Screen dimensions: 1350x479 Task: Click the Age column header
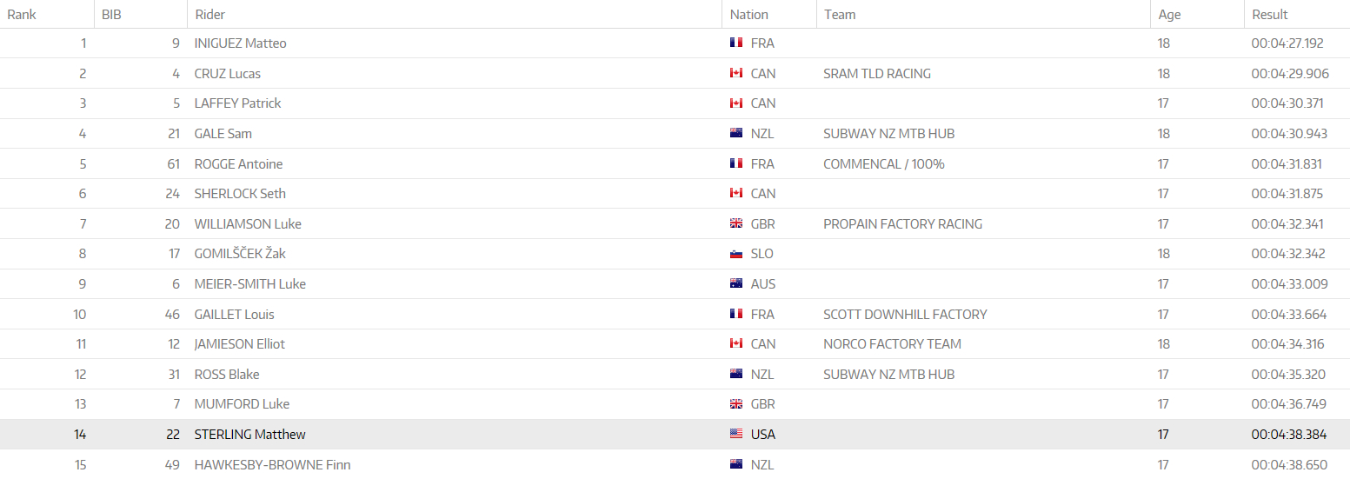[1169, 14]
